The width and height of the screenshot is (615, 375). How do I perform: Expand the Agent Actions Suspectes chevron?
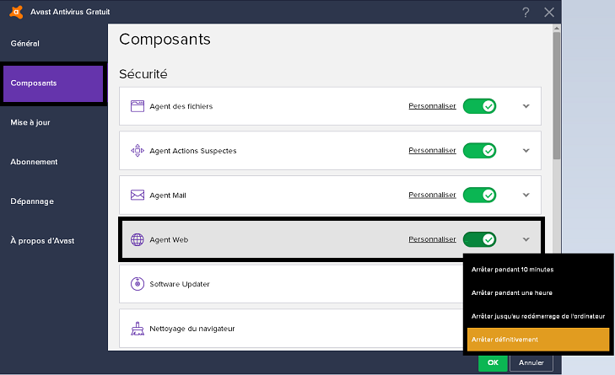tap(526, 151)
